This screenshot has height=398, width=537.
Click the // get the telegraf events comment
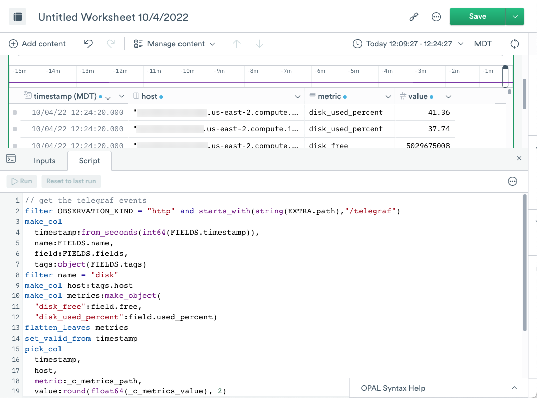click(x=86, y=201)
